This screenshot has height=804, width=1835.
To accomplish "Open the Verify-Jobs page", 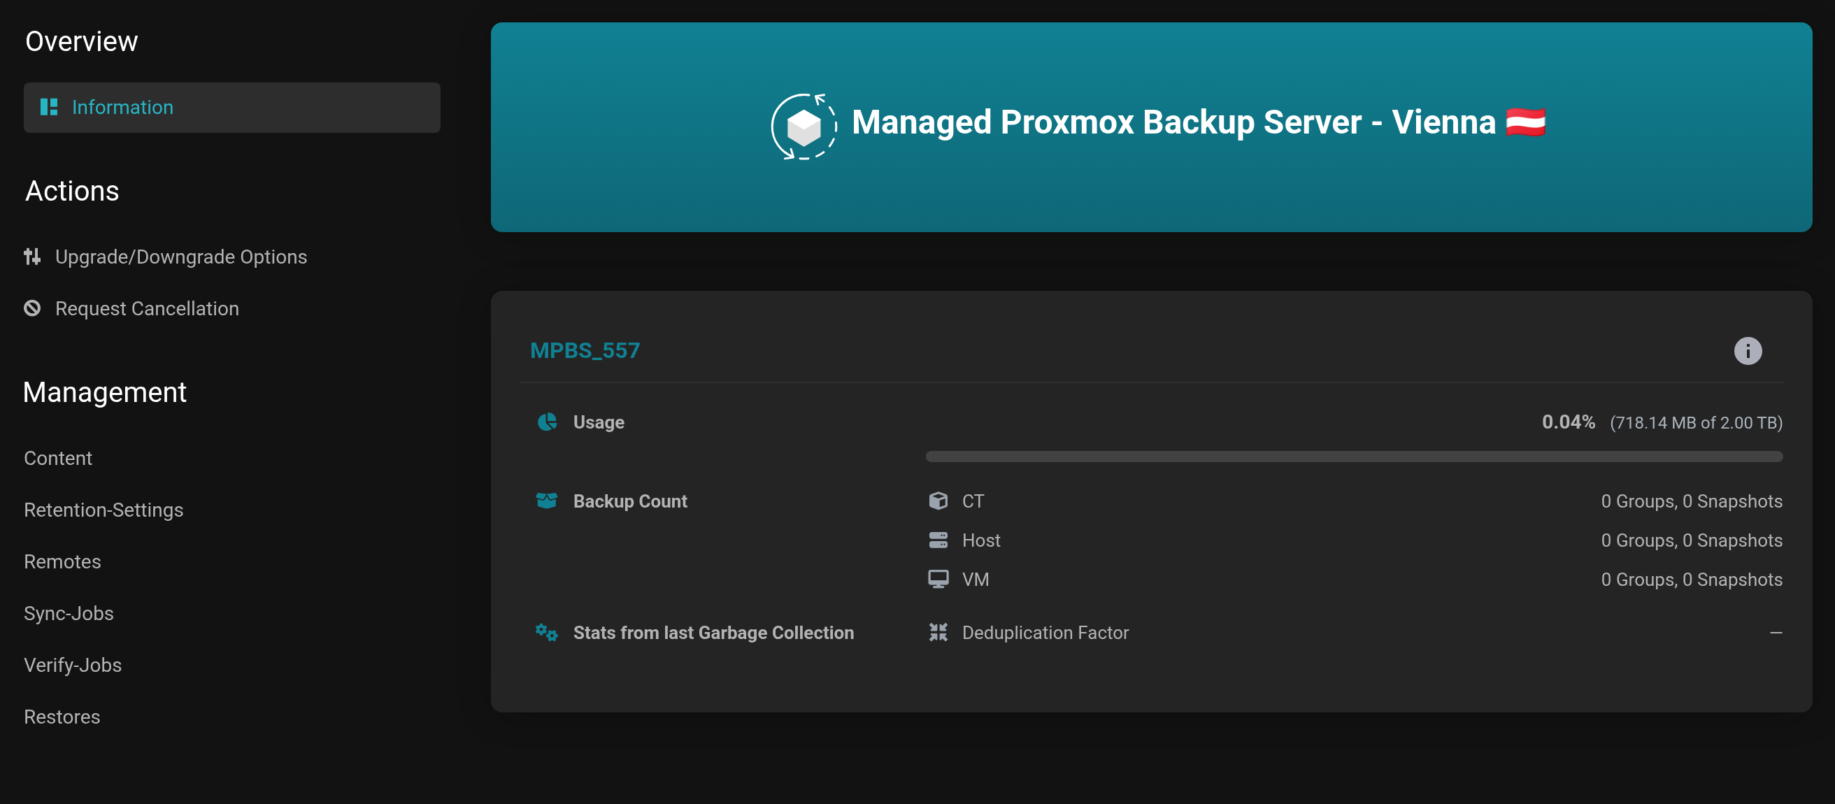I will click(x=73, y=665).
